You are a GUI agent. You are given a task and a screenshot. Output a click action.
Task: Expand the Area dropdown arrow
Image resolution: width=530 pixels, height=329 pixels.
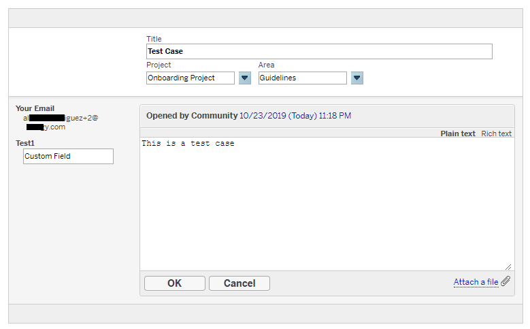point(357,78)
